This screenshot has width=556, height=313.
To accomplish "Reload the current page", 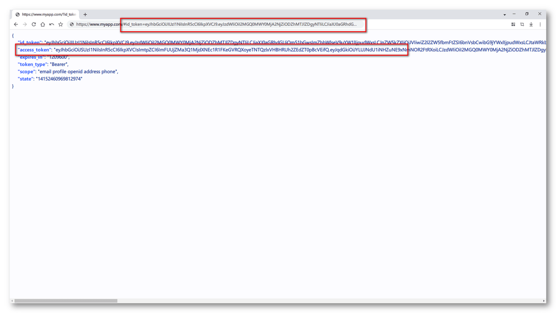I will point(33,24).
